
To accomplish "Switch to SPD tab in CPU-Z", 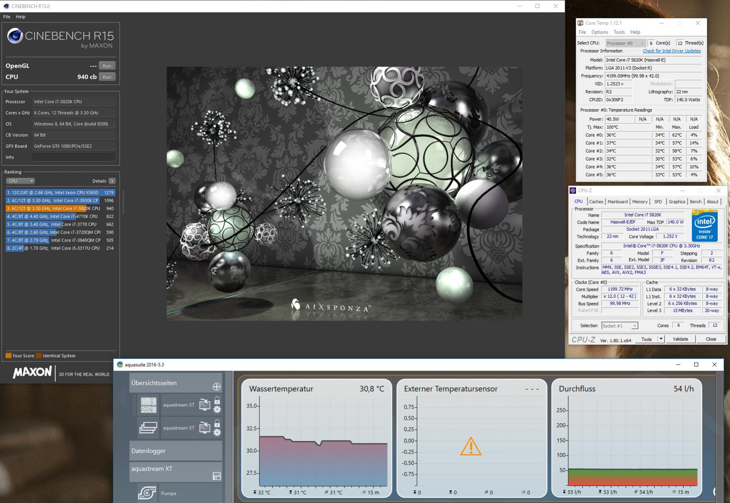I will [658, 202].
